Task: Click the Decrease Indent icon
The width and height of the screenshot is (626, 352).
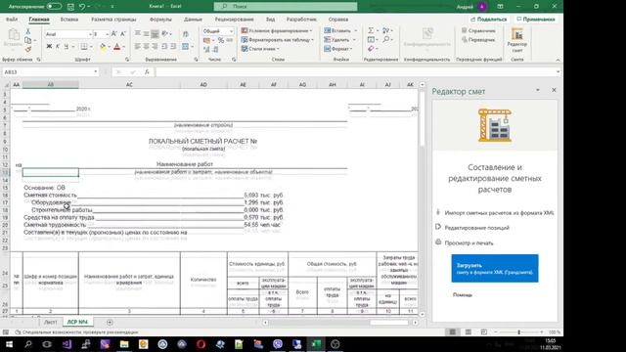Action: pyautogui.click(x=164, y=47)
